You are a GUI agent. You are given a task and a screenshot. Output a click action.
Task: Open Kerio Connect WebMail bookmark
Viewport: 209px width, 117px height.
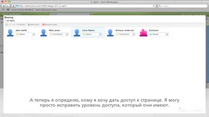23,10
